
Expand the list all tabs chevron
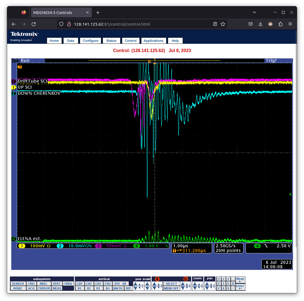coord(254,12)
